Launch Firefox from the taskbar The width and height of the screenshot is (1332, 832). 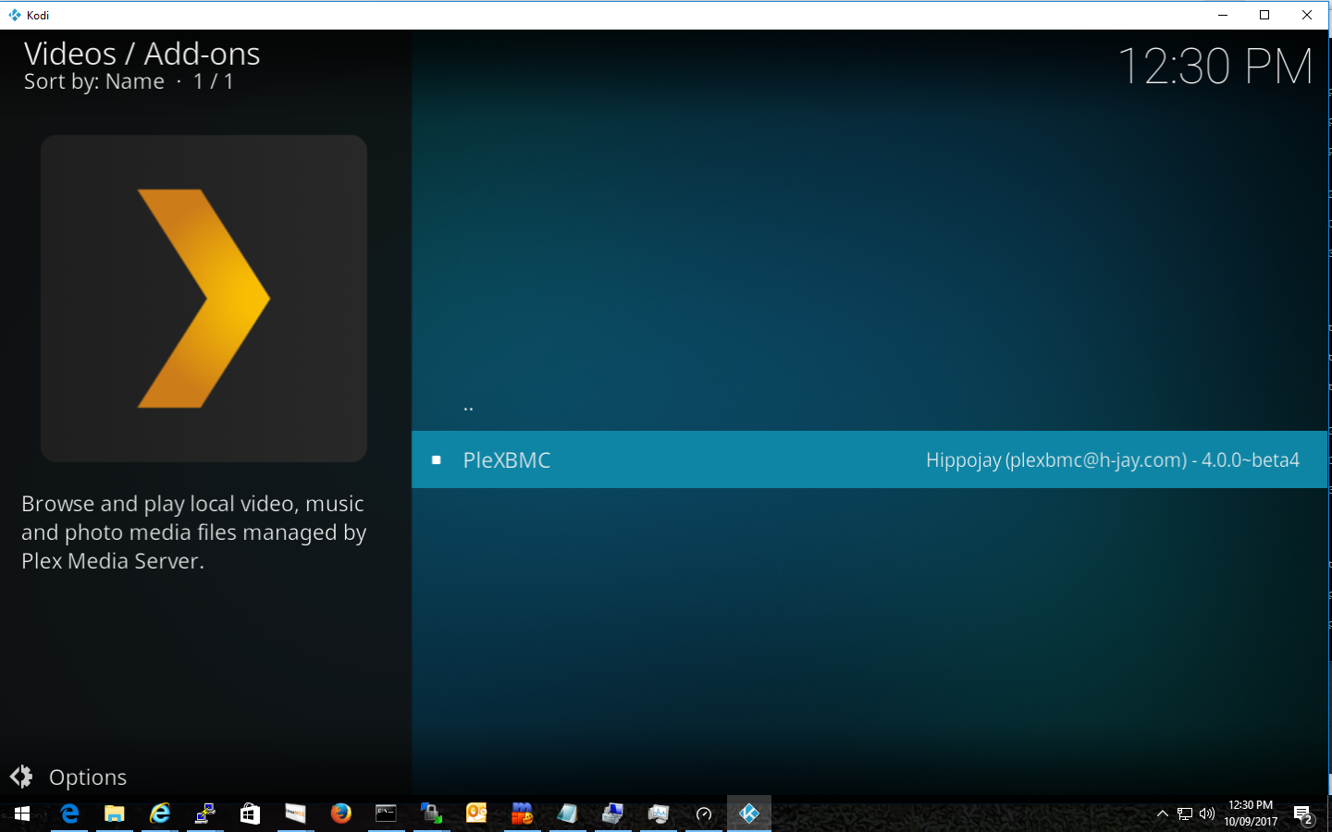click(x=341, y=814)
